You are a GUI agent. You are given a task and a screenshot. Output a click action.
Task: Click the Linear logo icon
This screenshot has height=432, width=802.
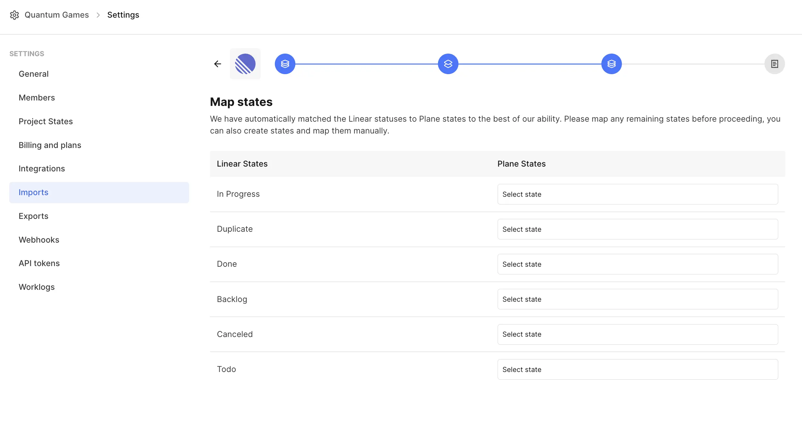click(245, 64)
